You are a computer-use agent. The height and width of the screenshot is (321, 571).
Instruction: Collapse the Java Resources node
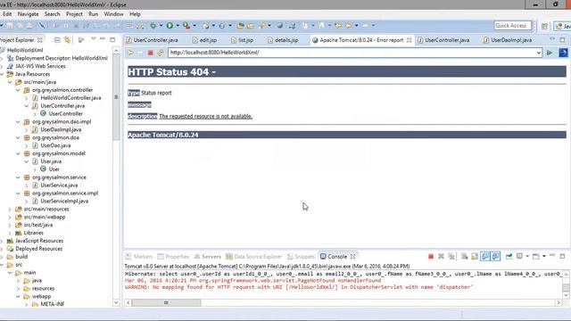[2, 74]
